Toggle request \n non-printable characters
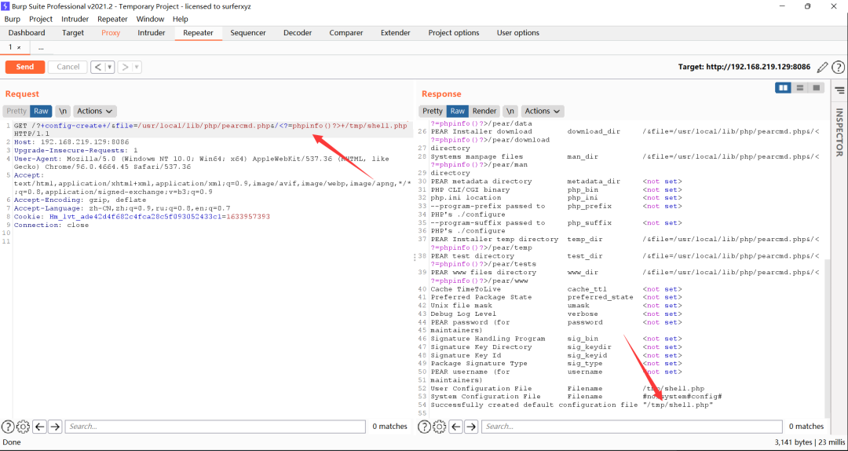The width and height of the screenshot is (848, 451). click(64, 111)
